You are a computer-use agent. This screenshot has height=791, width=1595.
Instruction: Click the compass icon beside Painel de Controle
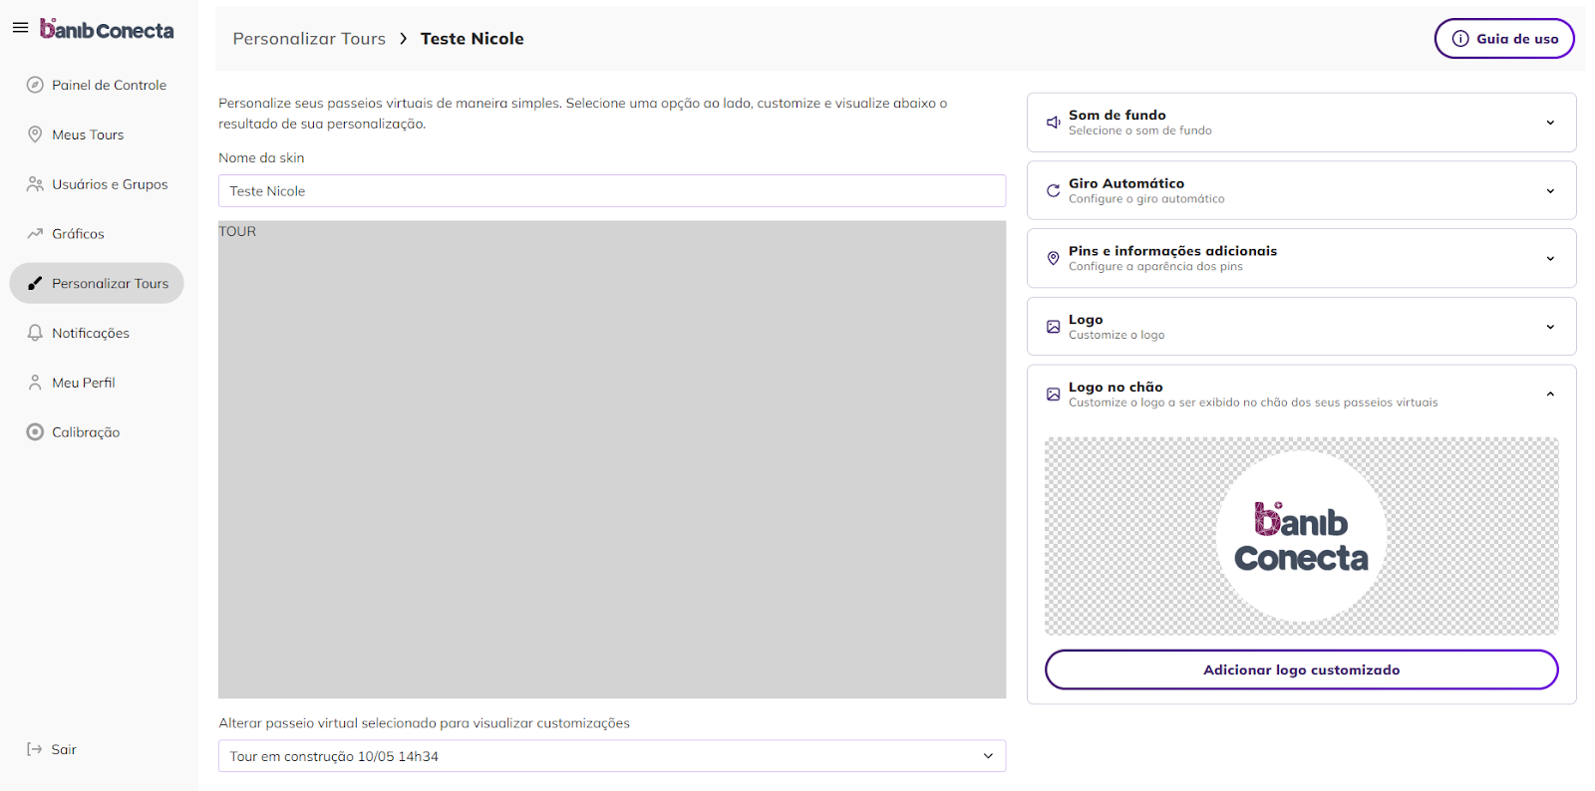click(x=35, y=85)
